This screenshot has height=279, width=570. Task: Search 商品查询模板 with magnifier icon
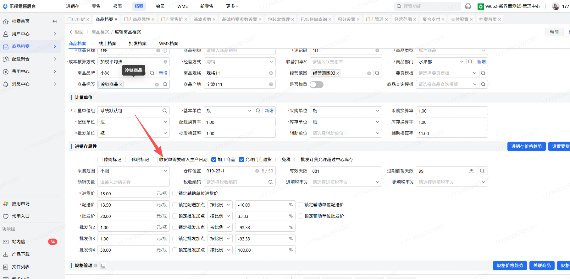click(483, 84)
